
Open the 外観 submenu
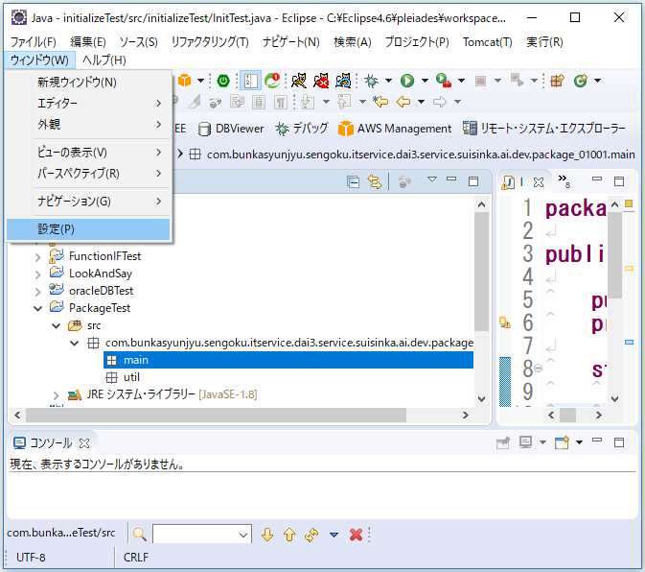[88, 124]
